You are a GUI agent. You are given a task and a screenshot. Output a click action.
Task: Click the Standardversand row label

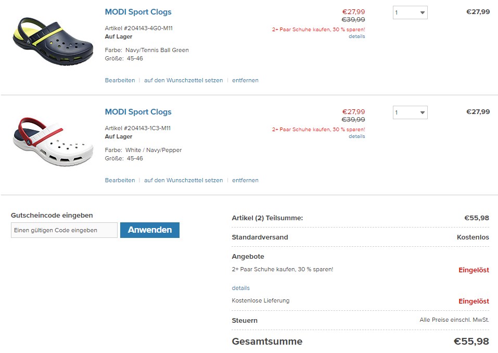click(x=260, y=237)
